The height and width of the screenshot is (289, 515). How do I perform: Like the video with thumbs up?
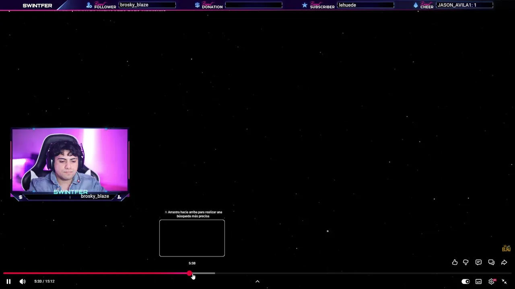455,262
